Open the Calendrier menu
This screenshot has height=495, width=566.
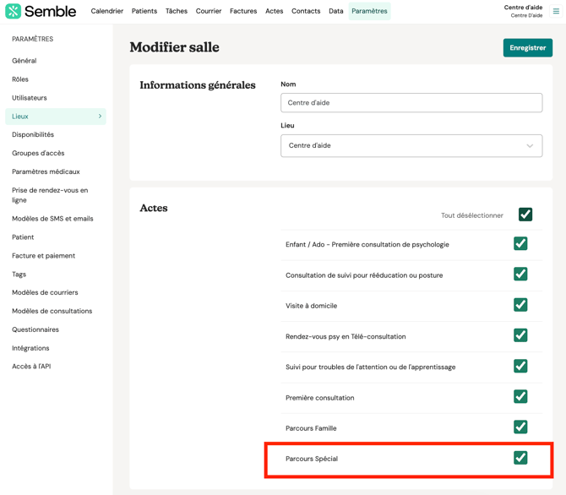point(107,11)
